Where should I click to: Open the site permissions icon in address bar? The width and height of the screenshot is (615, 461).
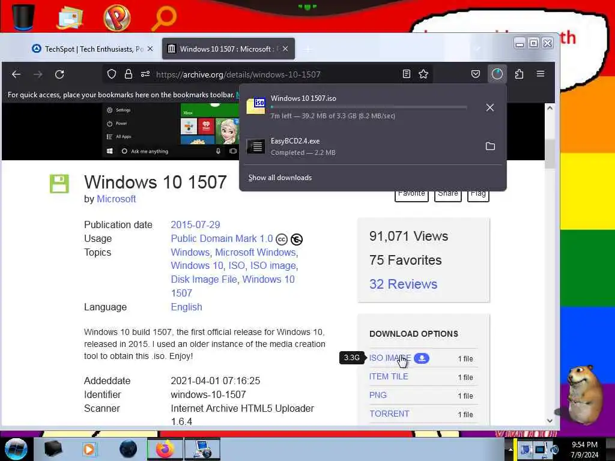pyautogui.click(x=145, y=74)
